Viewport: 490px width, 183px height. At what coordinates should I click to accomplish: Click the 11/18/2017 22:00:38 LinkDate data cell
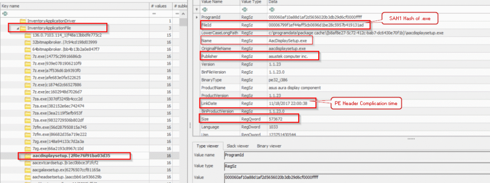tap(378, 103)
